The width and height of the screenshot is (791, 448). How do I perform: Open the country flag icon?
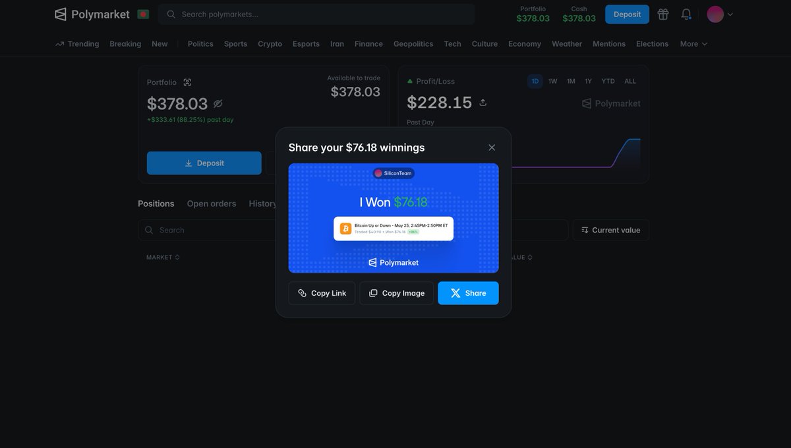143,14
